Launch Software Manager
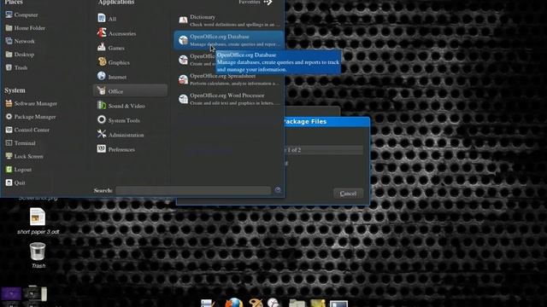Viewport: 547px width, 307px height. (31, 103)
